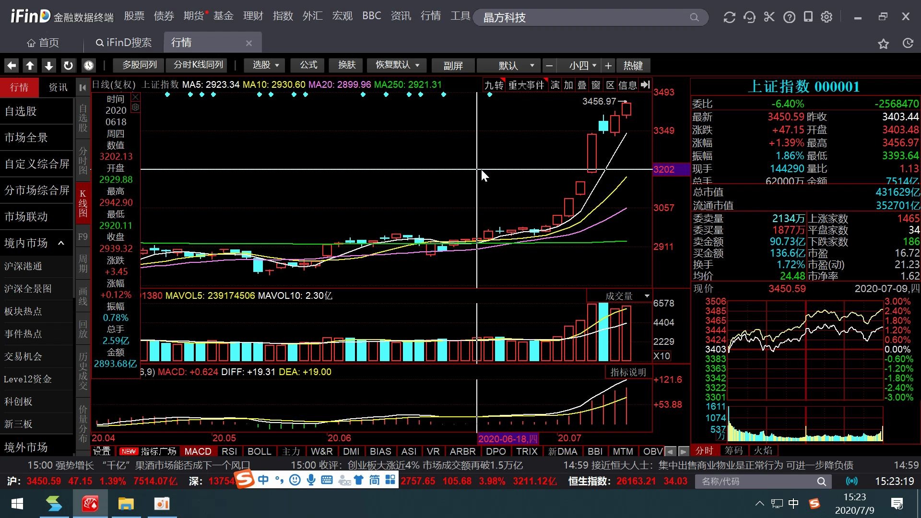Click the Sogou microphone voice input icon
Viewport: 921px width, 518px height.
(311, 480)
